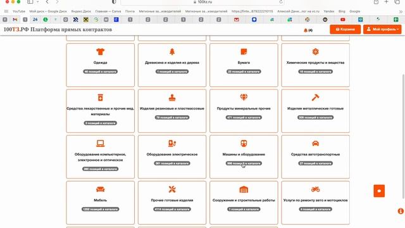Expand the bookmarks overflow chevron
Viewport: 405px width, 228px height.
[x=401, y=11]
